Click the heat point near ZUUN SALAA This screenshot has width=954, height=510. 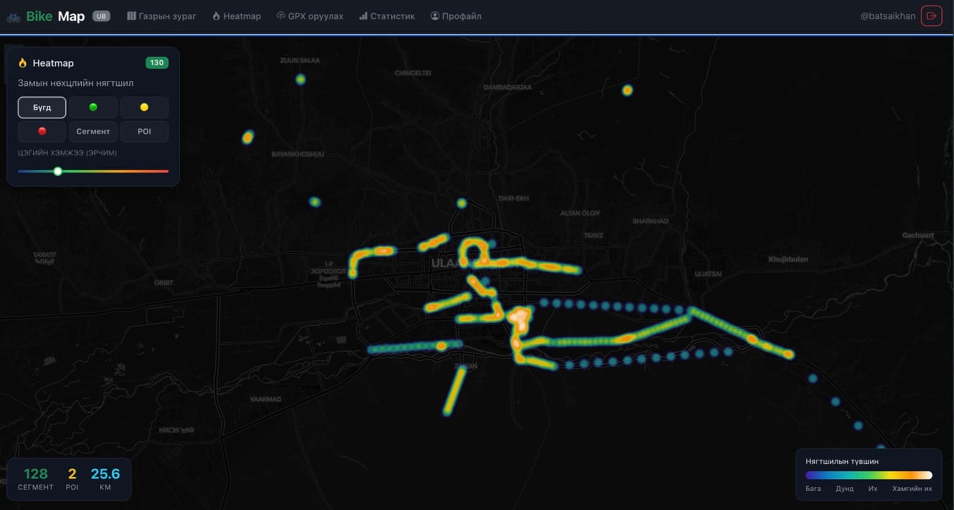301,80
